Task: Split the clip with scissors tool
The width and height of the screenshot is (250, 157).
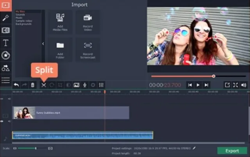Action: coord(44,85)
